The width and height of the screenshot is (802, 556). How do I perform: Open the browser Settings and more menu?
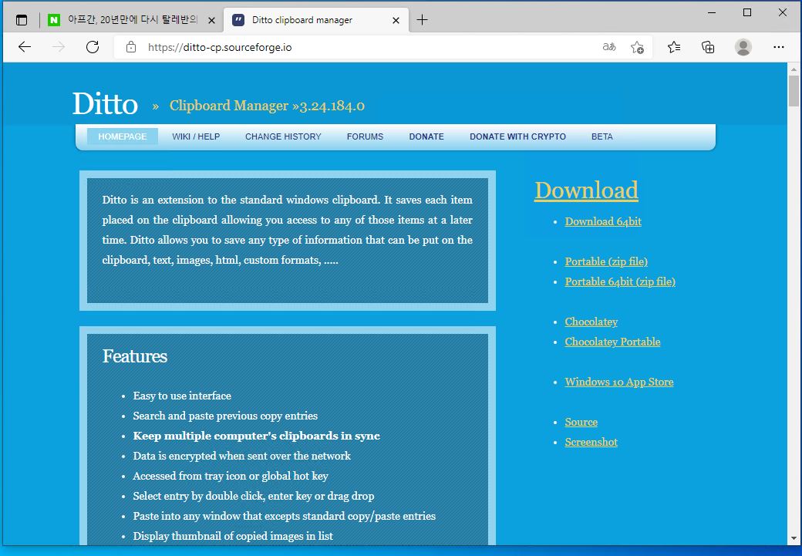tap(778, 48)
